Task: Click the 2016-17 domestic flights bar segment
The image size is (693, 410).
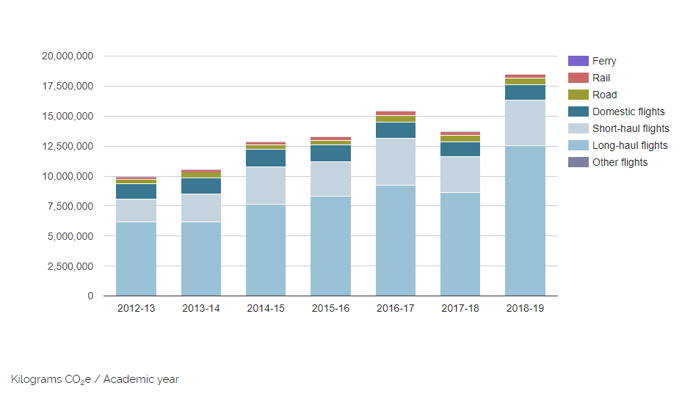Action: [396, 131]
